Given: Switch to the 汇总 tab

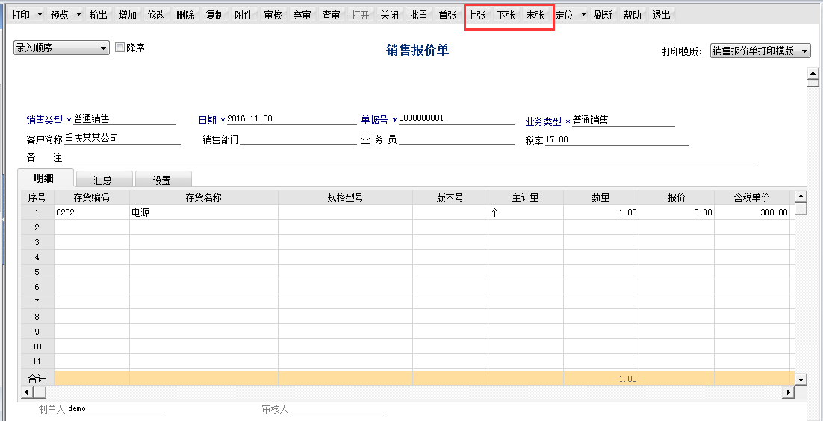Looking at the screenshot, I should tap(103, 180).
